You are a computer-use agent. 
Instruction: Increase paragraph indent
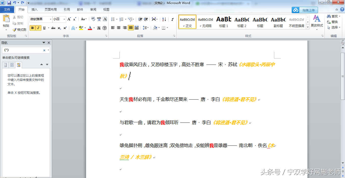pyautogui.click(x=146, y=19)
